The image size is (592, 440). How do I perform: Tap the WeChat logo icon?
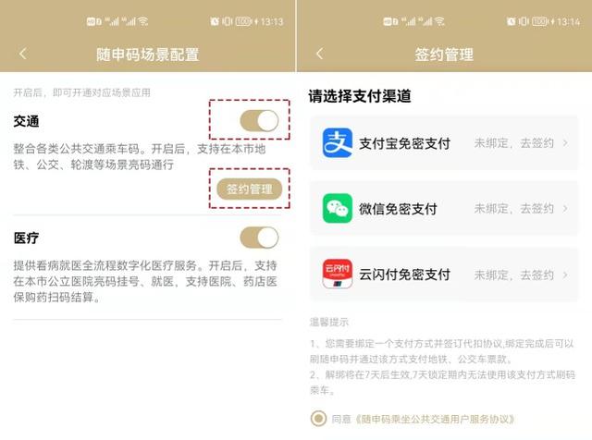338,208
